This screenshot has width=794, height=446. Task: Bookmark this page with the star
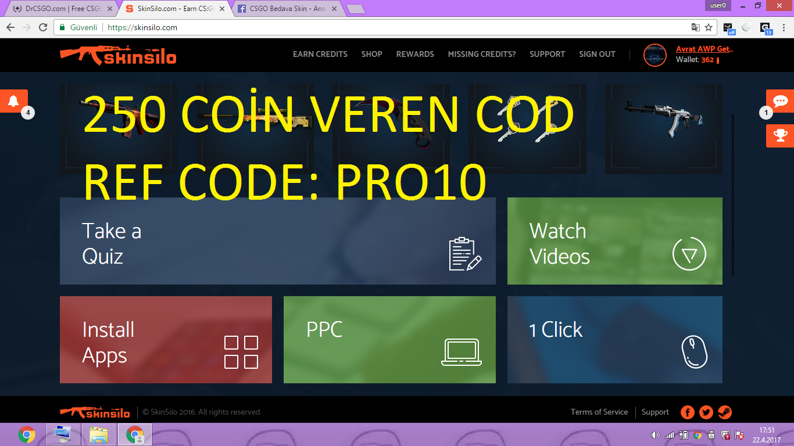[709, 27]
